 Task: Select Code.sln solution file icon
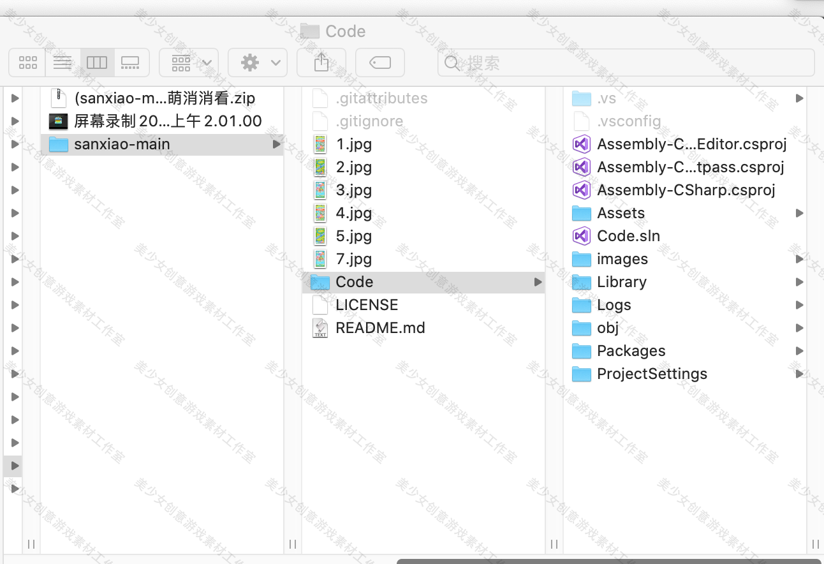[x=582, y=236]
